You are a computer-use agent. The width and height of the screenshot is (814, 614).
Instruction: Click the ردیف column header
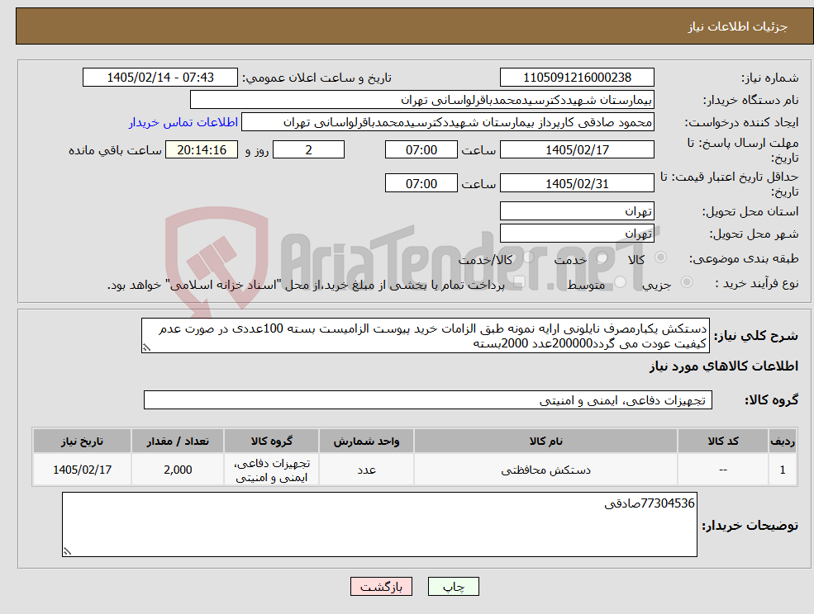[x=783, y=441]
